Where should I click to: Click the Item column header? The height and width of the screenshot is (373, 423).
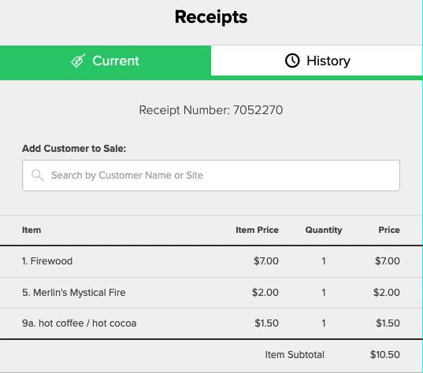[32, 230]
